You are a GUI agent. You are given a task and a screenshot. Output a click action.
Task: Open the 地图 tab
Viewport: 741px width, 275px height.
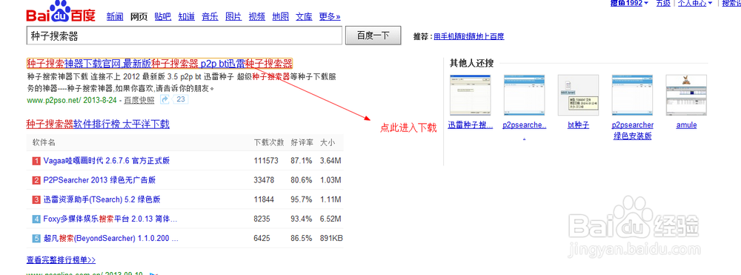tap(281, 16)
